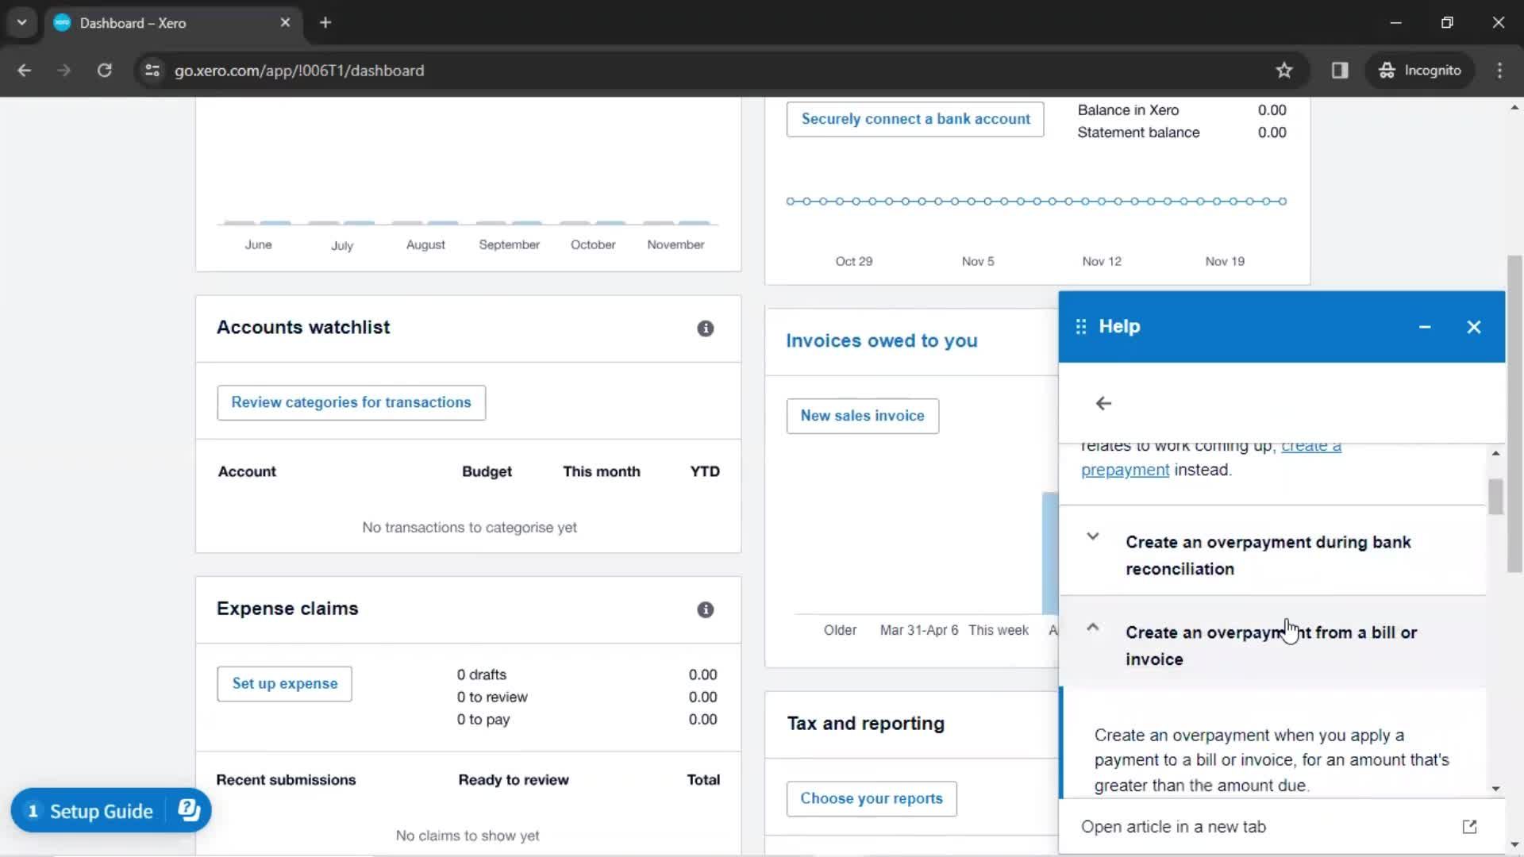Click the Accounts watchlist info icon
The height and width of the screenshot is (857, 1524).
[x=705, y=329]
